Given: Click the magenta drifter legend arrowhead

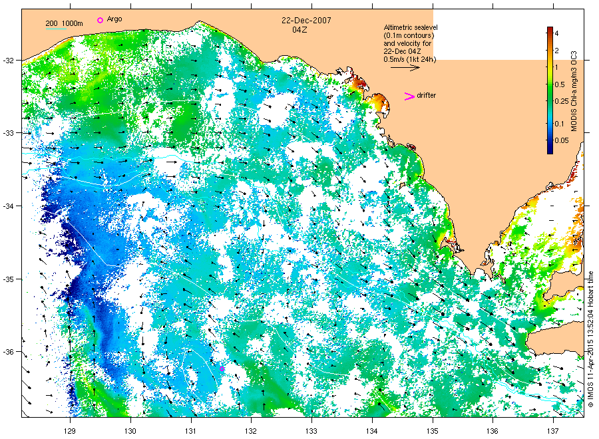Looking at the screenshot, I should click(x=409, y=96).
